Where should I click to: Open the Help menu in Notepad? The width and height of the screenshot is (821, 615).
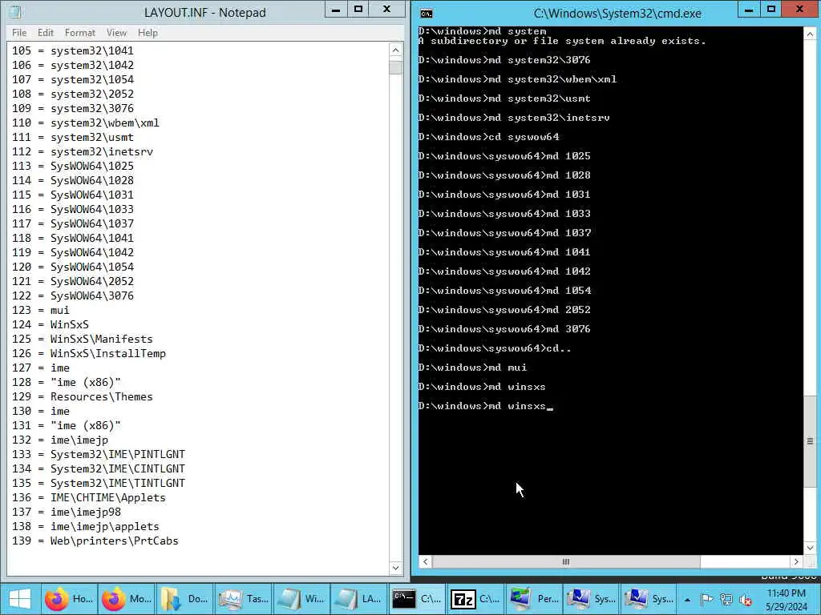click(148, 32)
